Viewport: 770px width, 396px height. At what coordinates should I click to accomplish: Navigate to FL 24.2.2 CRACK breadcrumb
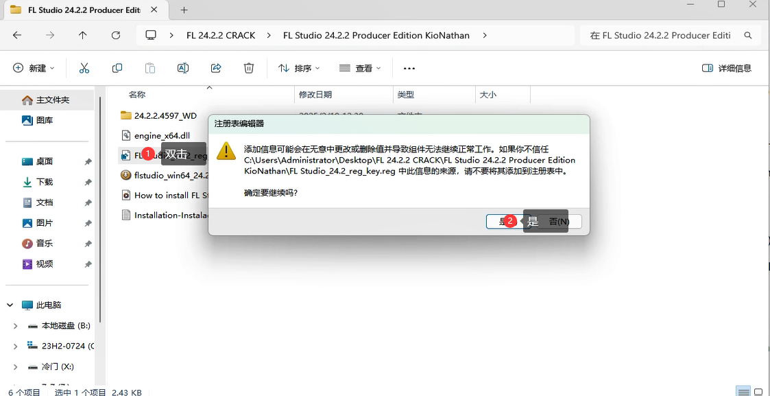pyautogui.click(x=221, y=36)
